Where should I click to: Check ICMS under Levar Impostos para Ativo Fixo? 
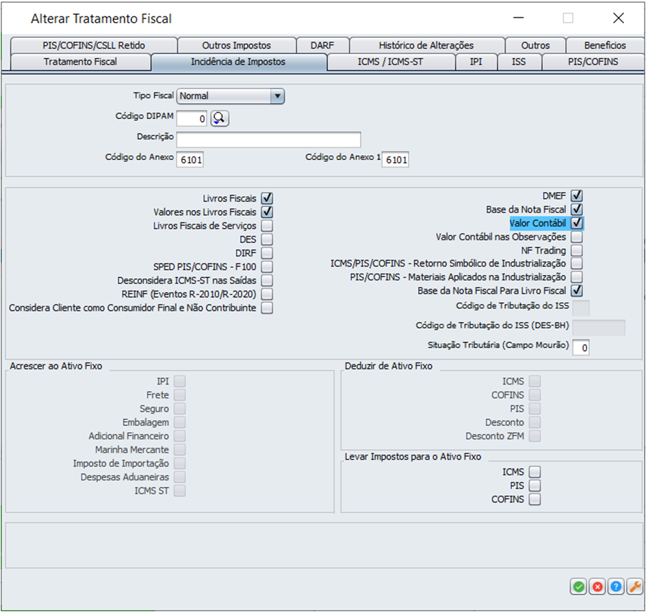click(534, 472)
